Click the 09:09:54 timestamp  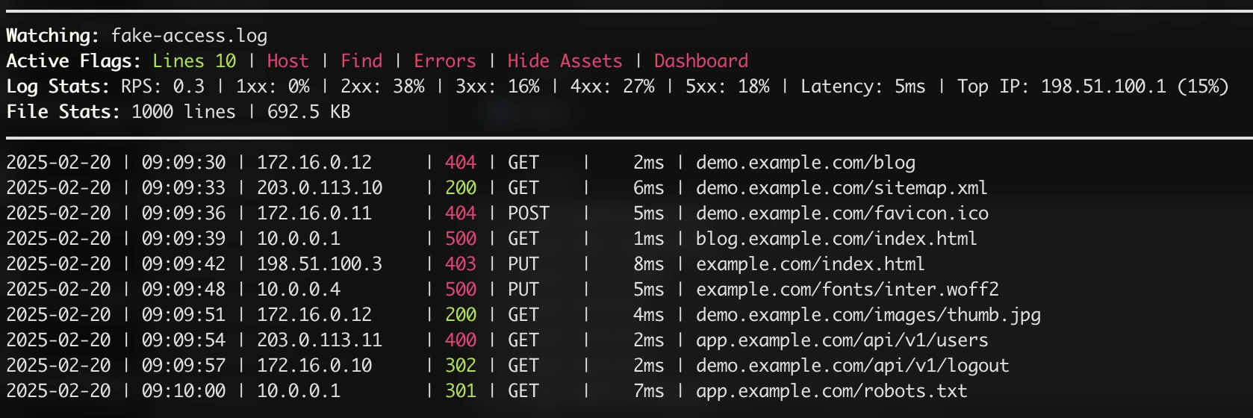click(184, 340)
